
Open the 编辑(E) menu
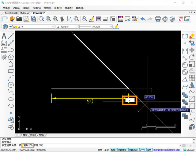27,8
